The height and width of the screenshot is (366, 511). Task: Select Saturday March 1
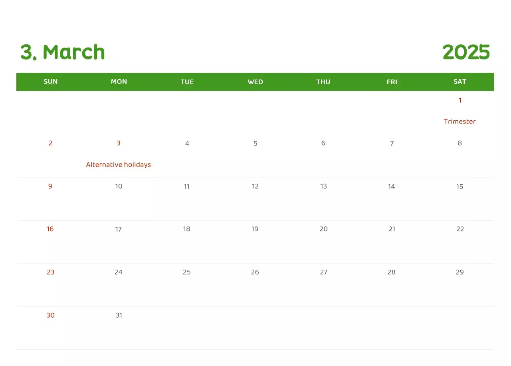point(460,100)
